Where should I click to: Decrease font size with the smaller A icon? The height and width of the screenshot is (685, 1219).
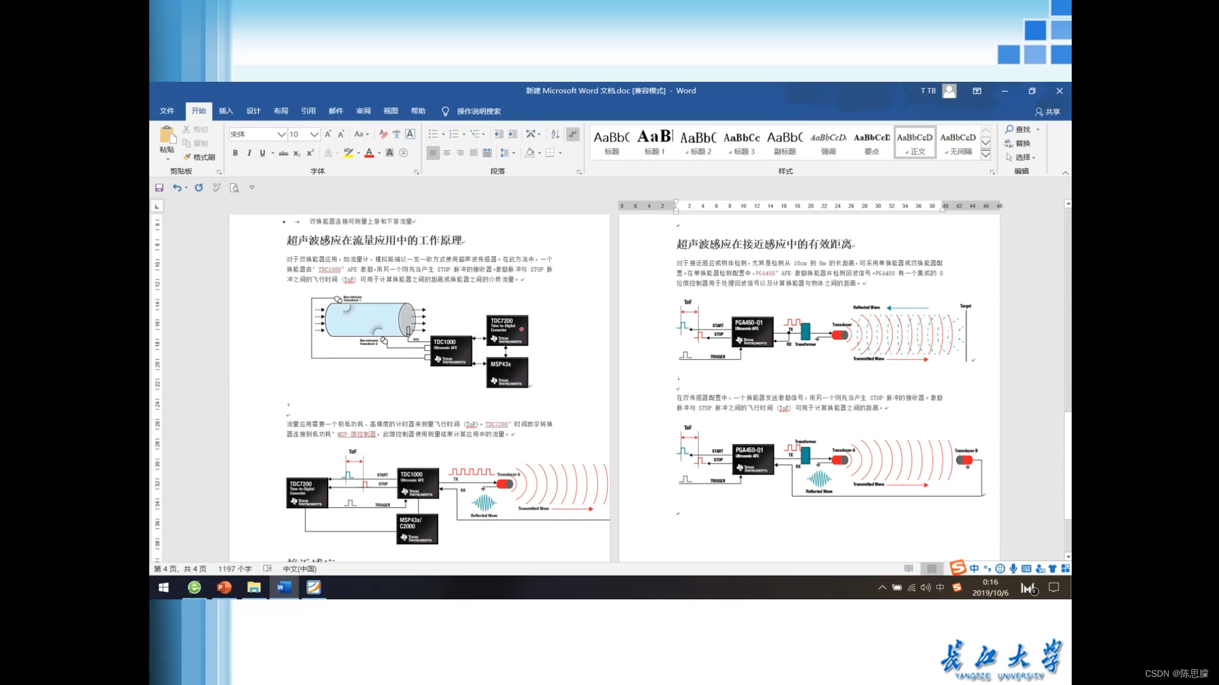(341, 134)
